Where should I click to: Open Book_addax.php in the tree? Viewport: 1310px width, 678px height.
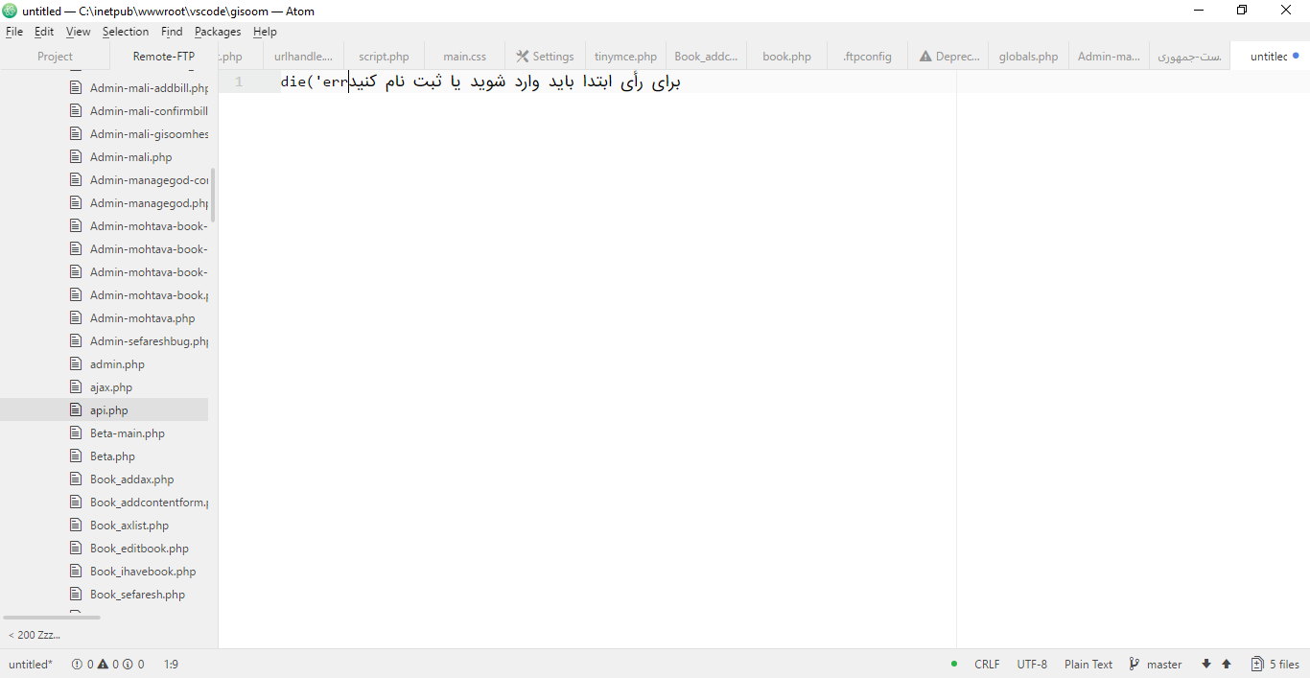pos(131,479)
